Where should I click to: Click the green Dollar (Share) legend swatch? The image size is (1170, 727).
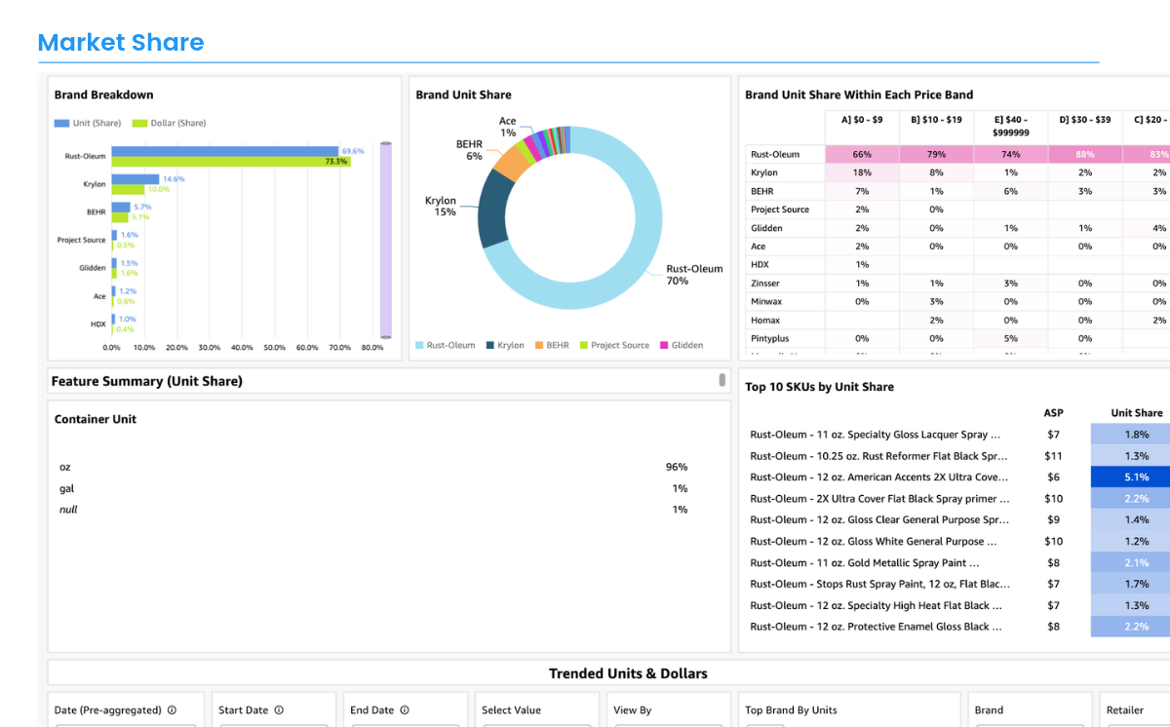tap(139, 124)
